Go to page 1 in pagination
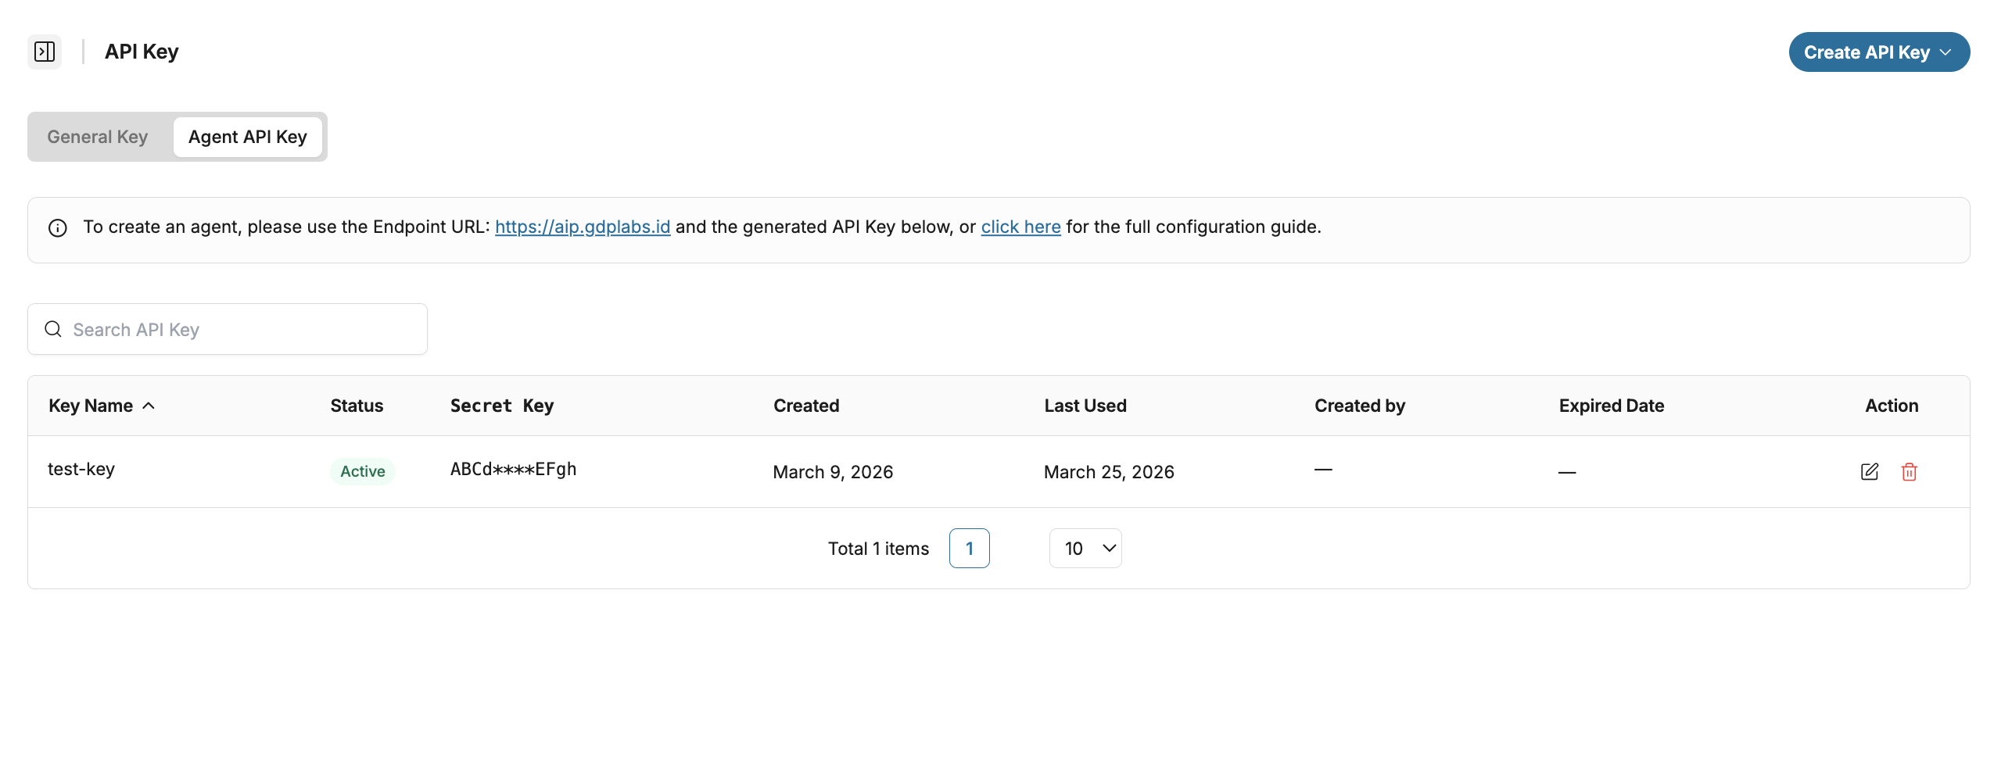This screenshot has width=1994, height=769. coord(969,549)
